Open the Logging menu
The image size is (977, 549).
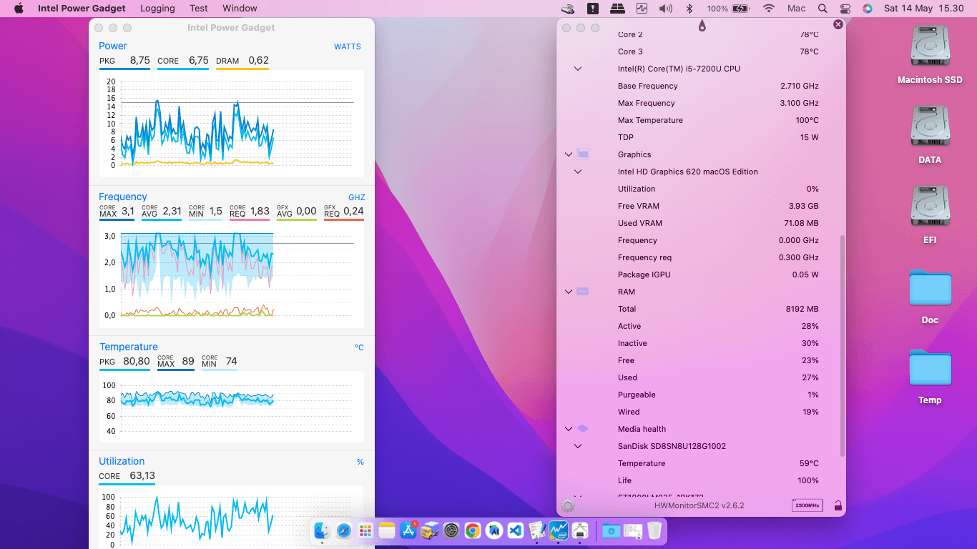(x=157, y=9)
